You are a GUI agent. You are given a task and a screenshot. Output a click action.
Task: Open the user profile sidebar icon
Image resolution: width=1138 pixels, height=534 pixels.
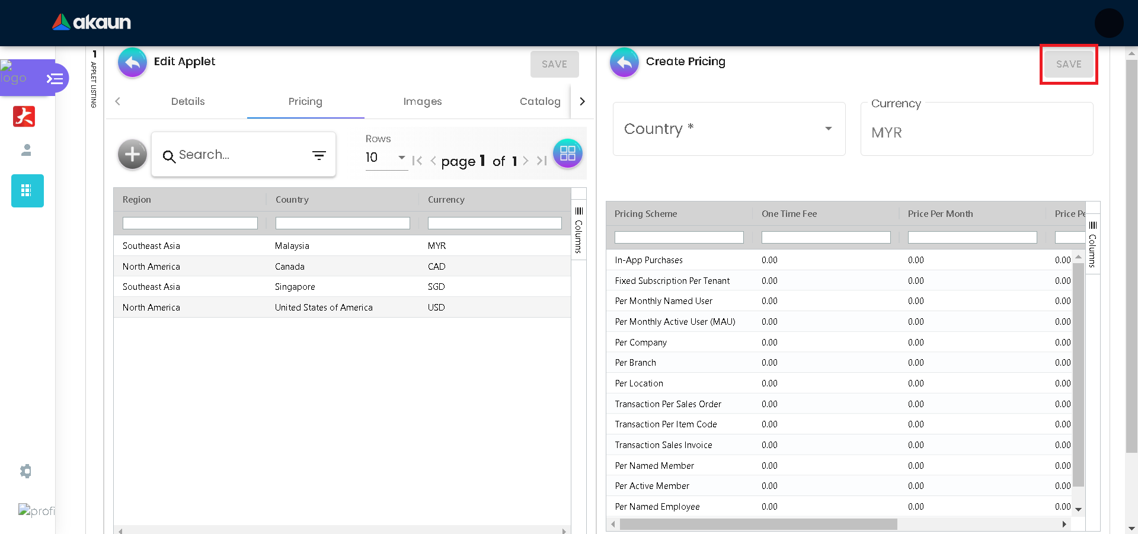[x=26, y=150]
